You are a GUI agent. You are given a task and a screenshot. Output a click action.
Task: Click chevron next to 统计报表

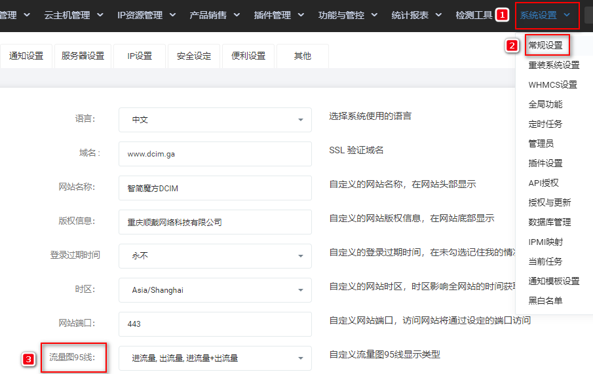(439, 15)
